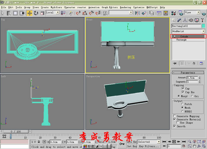Image resolution: width=207 pixels, height=149 pixels.
Task: Open the Customize menu
Action: (139, 7)
